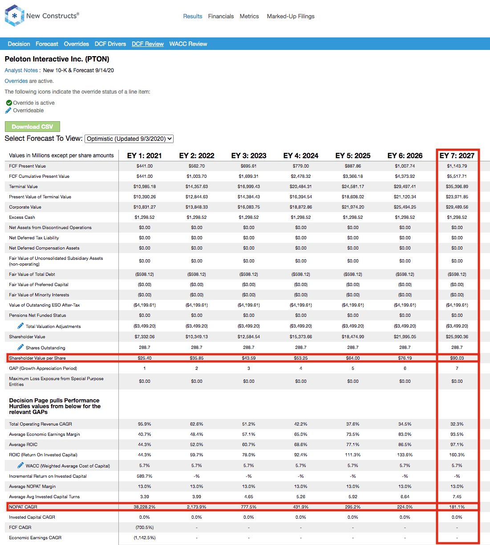Click the 38,228.2% NOPAT CAGR cell
The width and height of the screenshot is (490, 545).
pyautogui.click(x=145, y=507)
